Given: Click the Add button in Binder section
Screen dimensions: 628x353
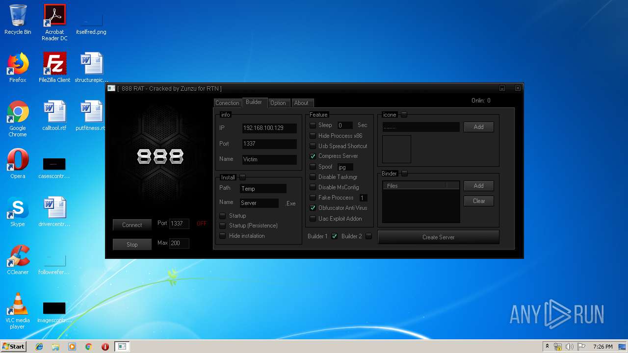Looking at the screenshot, I should 479,186.
